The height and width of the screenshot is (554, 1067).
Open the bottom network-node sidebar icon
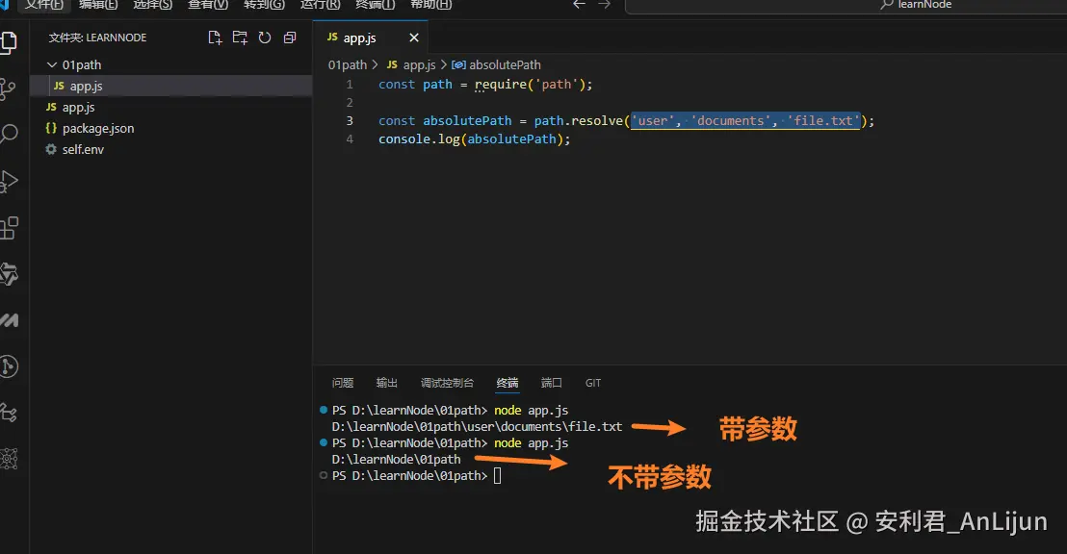pos(9,459)
